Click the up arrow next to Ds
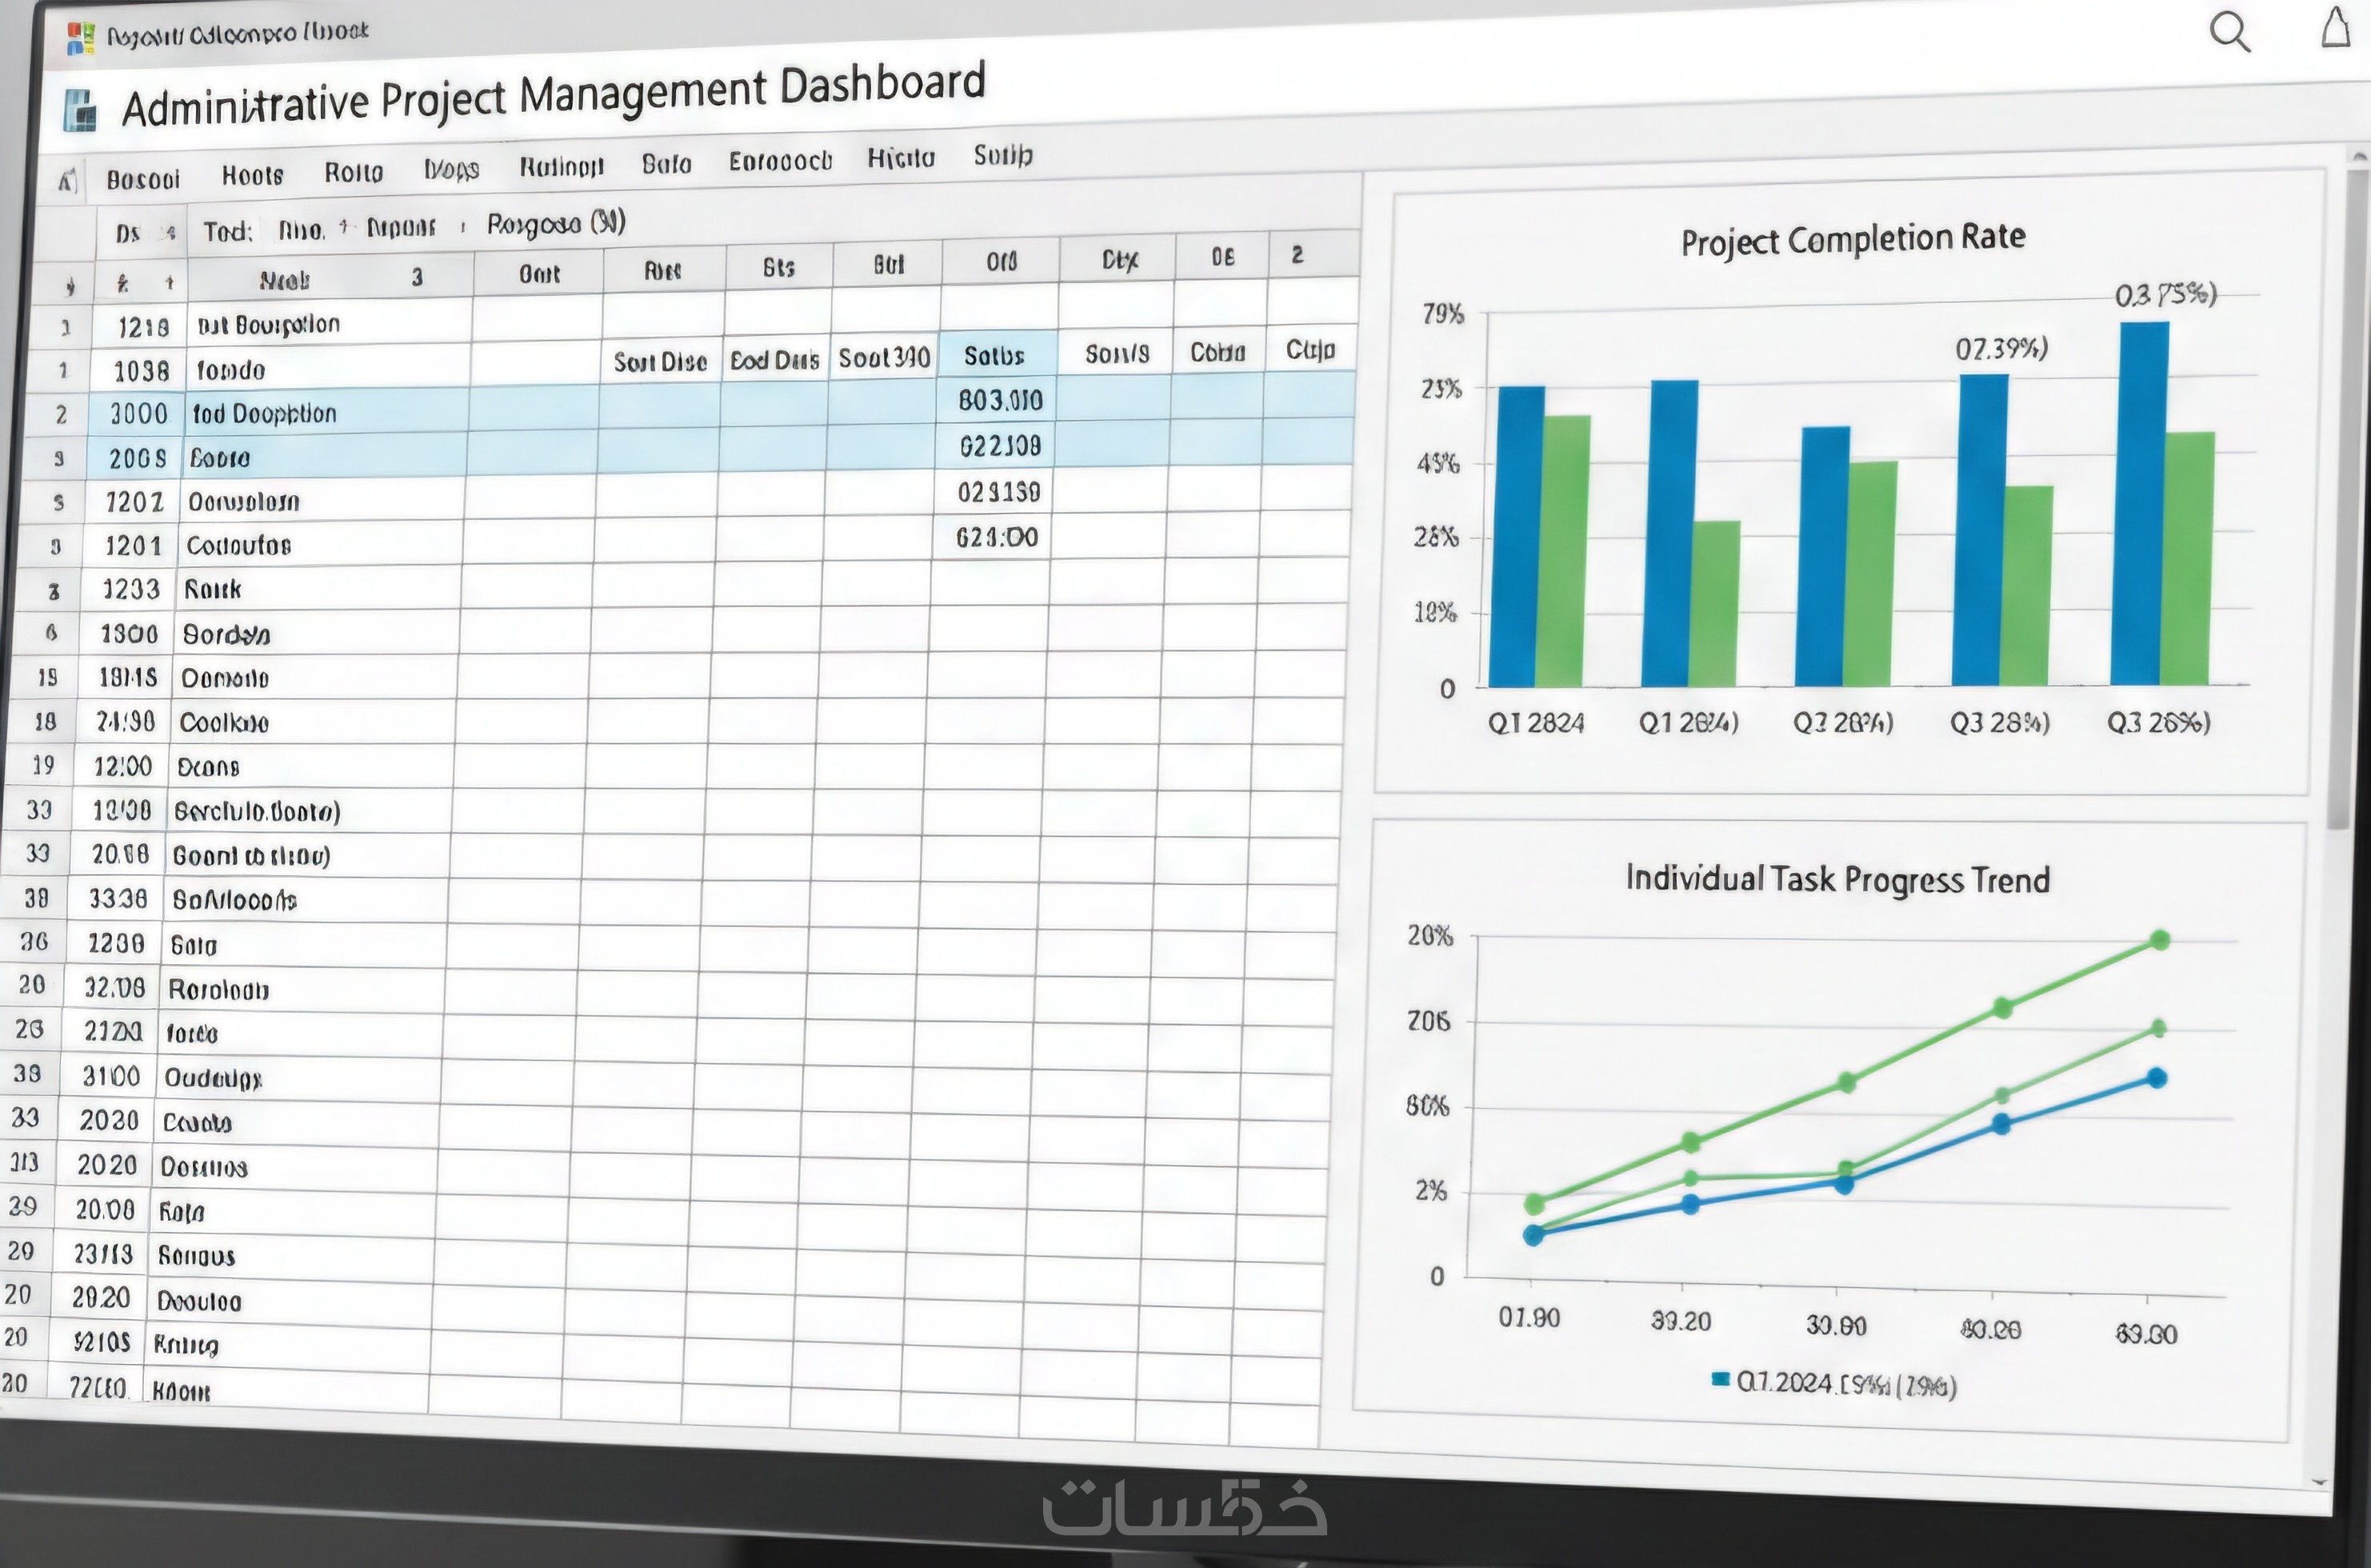This screenshot has width=2371, height=1568. coord(170,233)
